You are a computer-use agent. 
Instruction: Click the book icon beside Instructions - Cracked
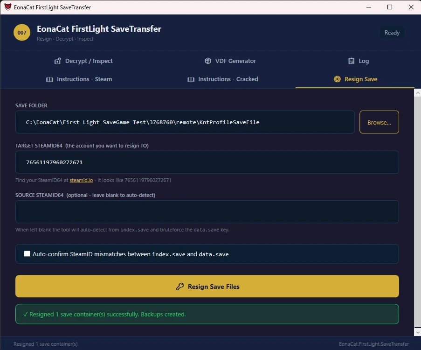click(x=191, y=79)
